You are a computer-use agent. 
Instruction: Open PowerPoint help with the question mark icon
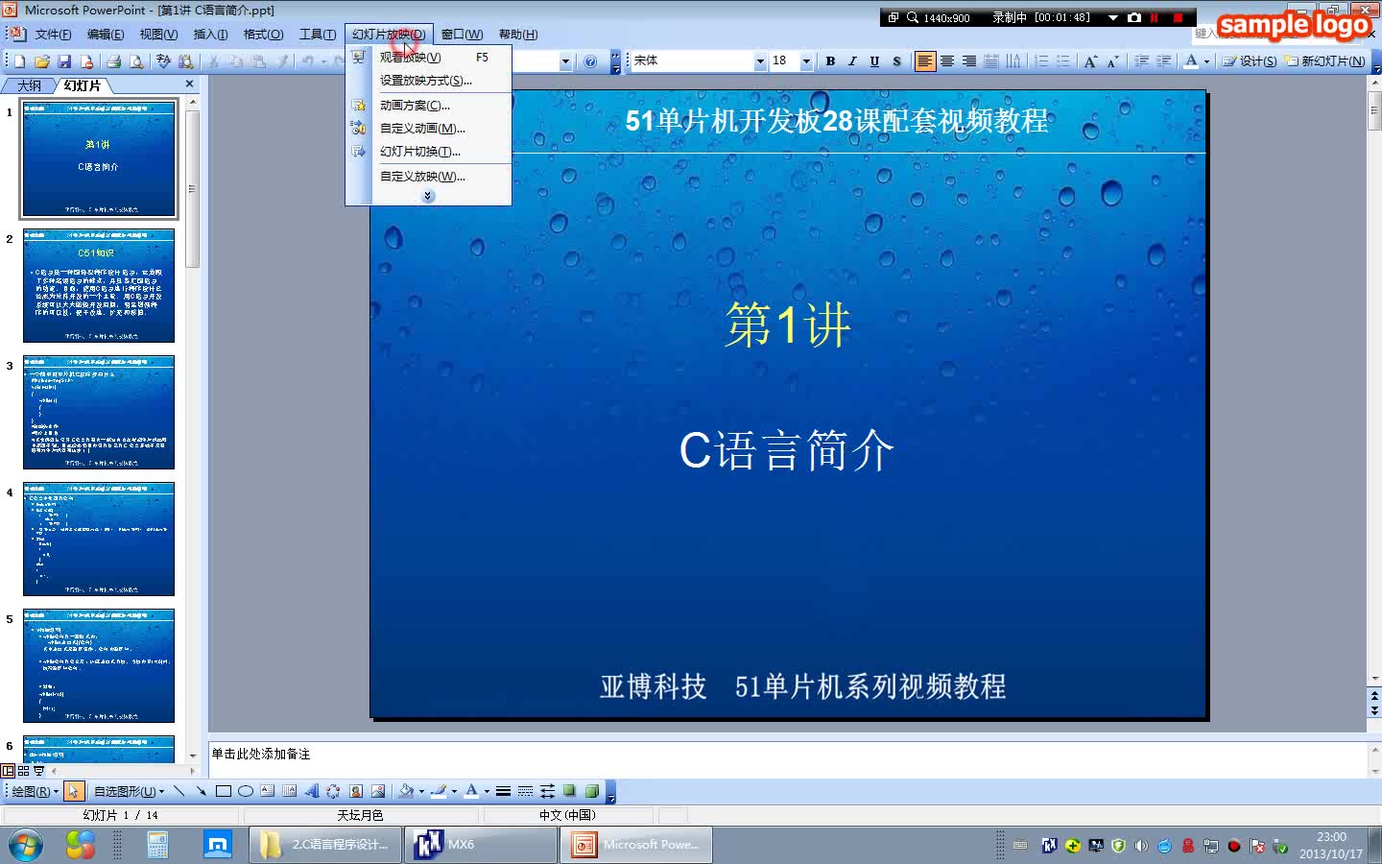590,61
